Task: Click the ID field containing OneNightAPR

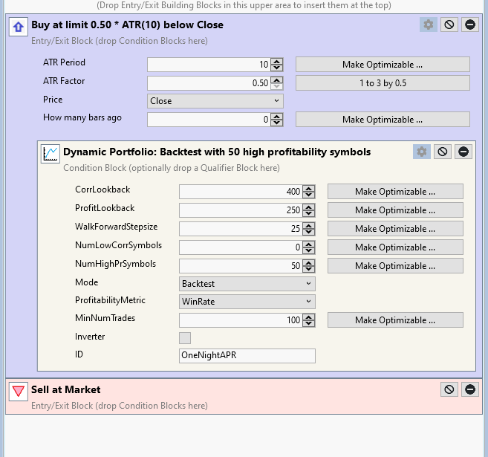Action: (247, 356)
